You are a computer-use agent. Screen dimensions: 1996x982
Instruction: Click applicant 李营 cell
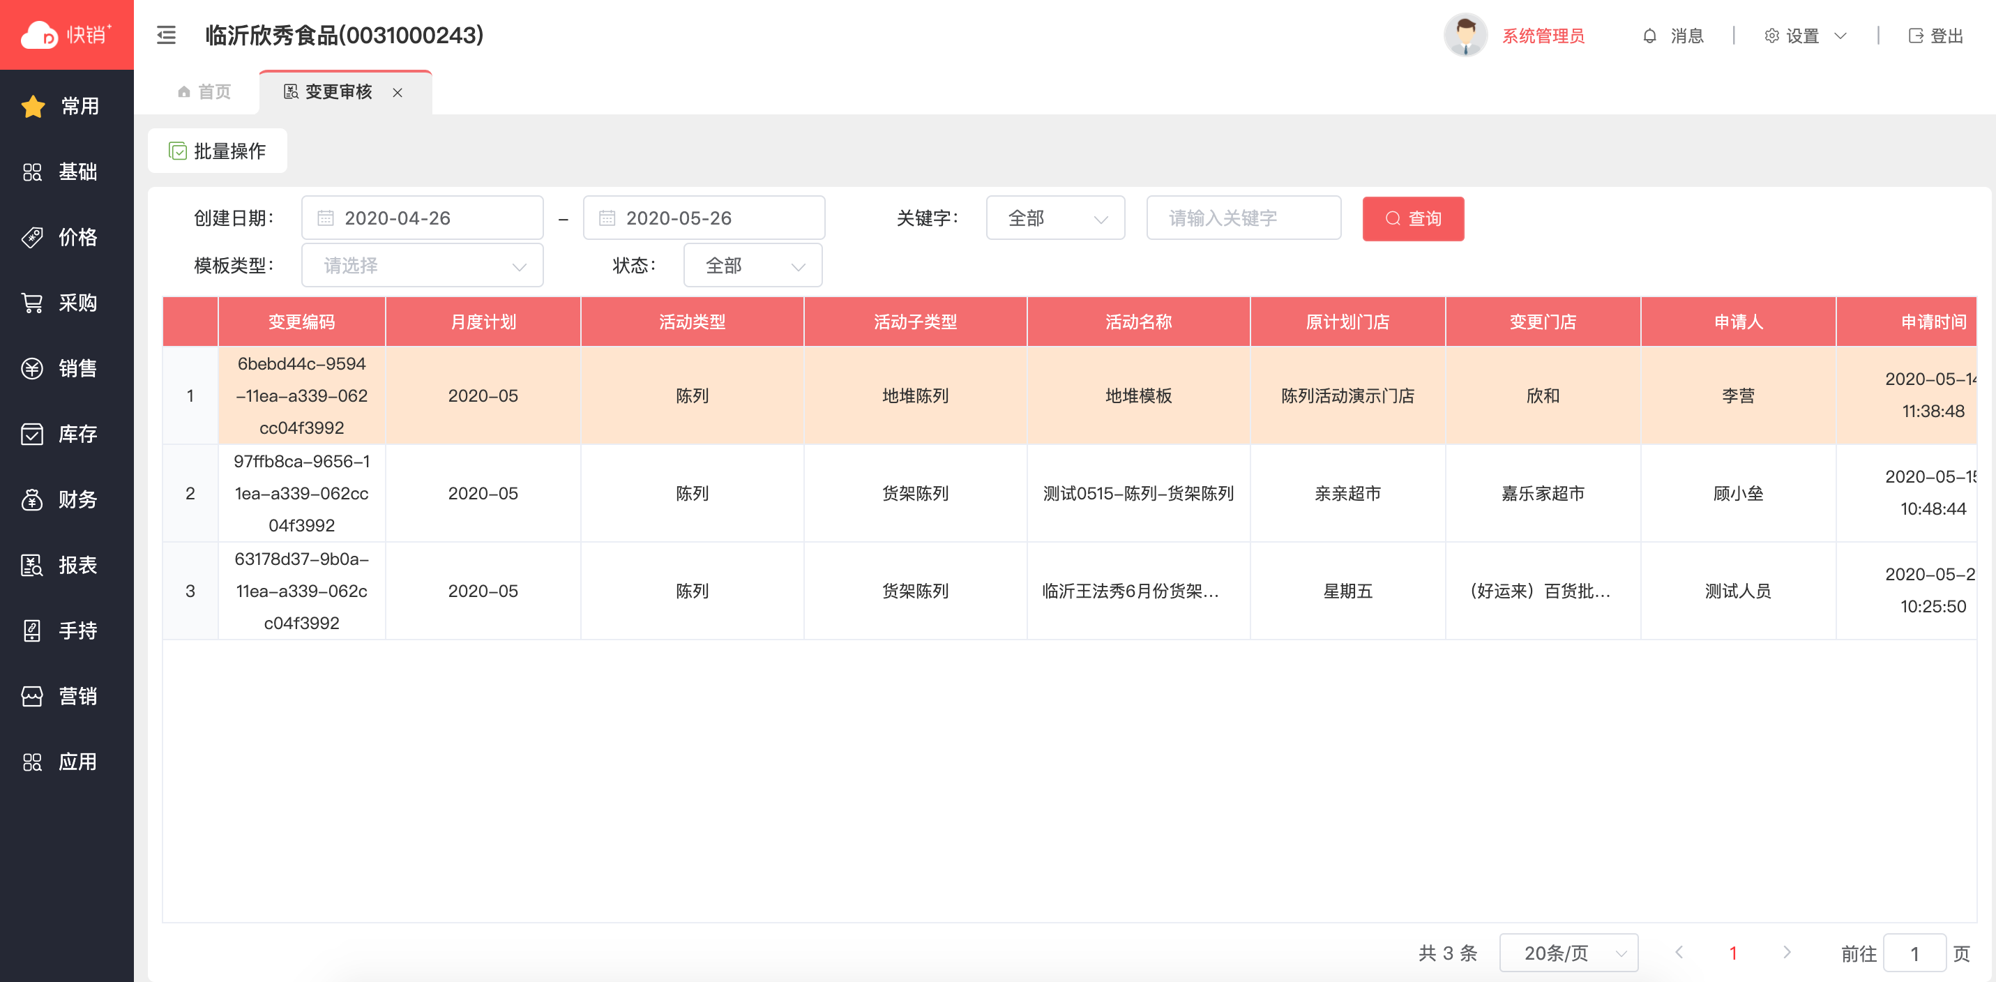[1738, 395]
